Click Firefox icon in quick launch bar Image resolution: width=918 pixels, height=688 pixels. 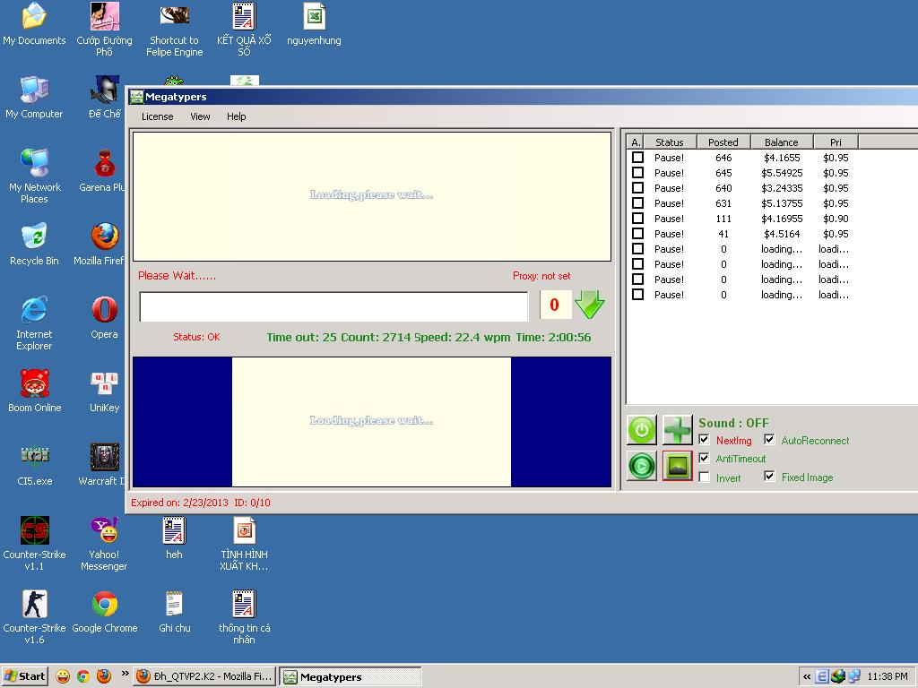(104, 676)
